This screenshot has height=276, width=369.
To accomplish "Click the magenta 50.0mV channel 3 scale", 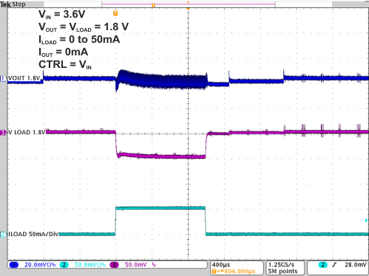I will tap(135, 265).
